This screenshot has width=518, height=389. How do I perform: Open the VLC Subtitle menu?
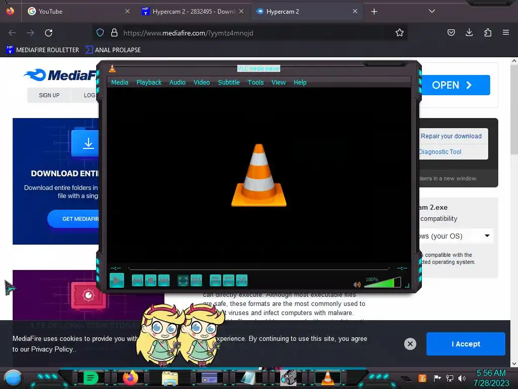pyautogui.click(x=229, y=83)
